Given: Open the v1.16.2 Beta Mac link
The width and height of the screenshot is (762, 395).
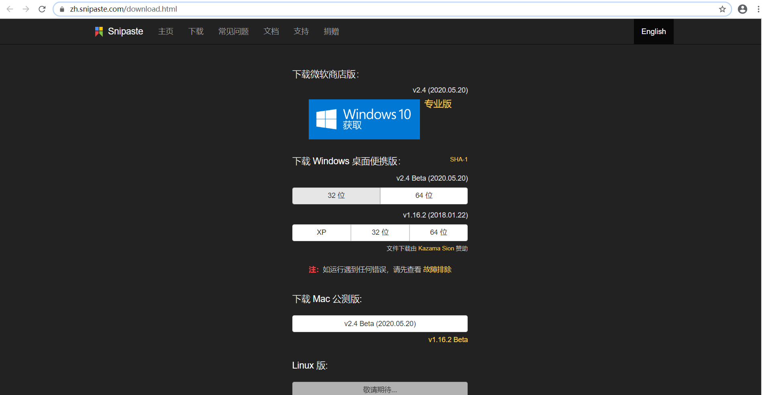Looking at the screenshot, I should click(448, 340).
